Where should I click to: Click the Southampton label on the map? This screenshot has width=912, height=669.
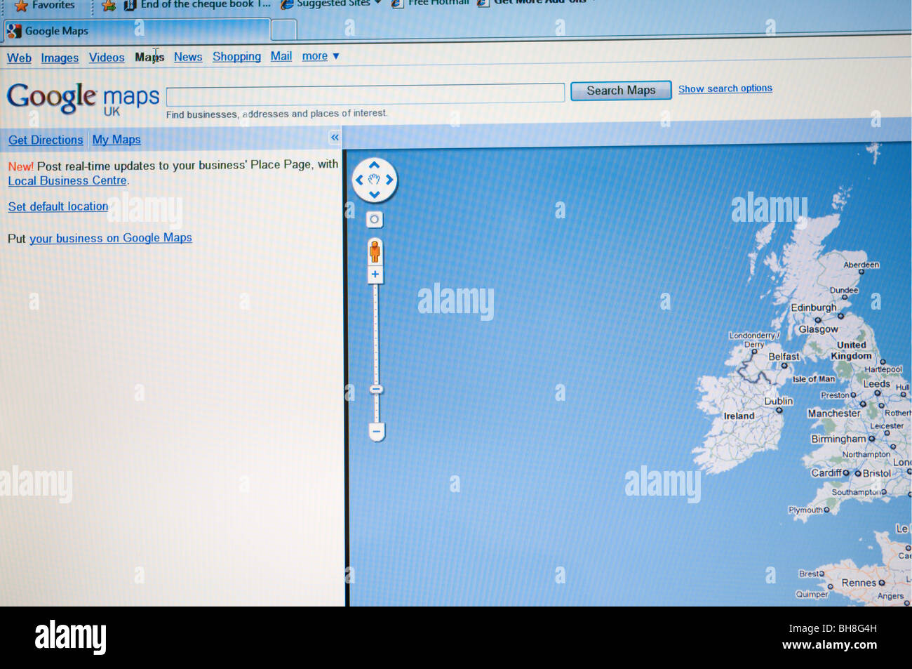856,492
